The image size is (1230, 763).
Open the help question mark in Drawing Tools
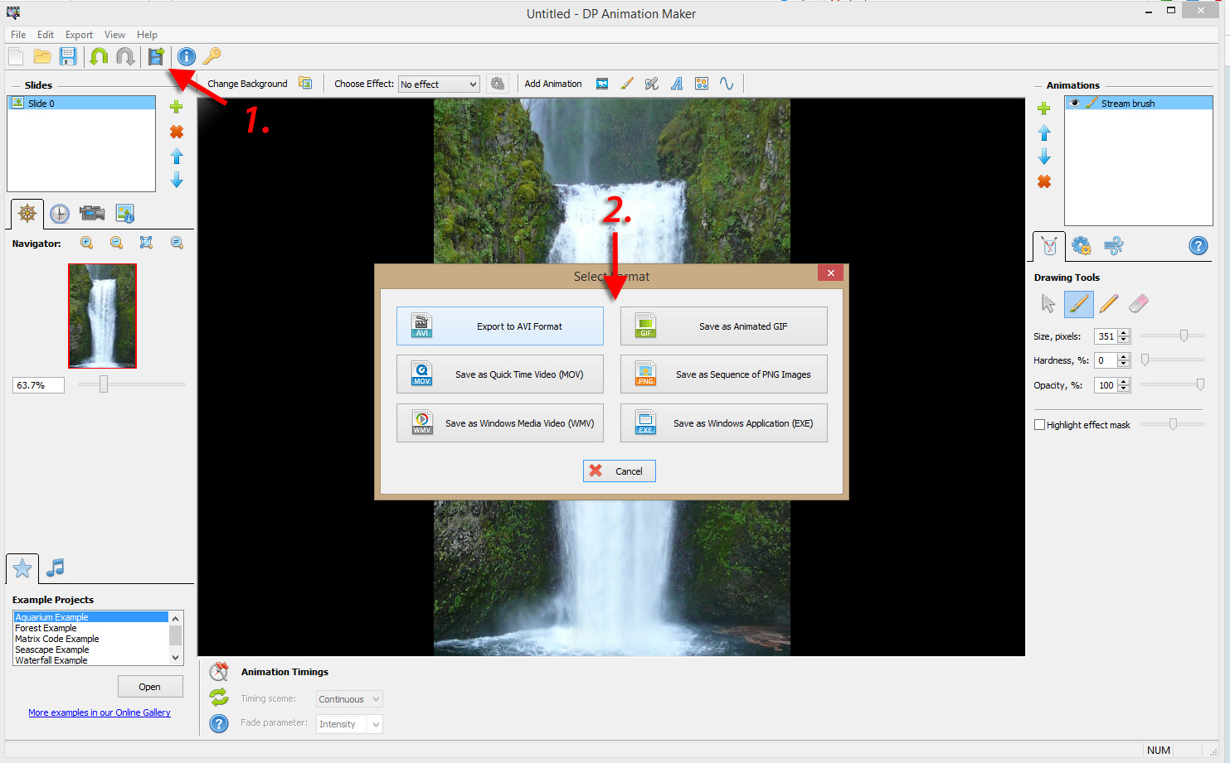pos(1198,245)
